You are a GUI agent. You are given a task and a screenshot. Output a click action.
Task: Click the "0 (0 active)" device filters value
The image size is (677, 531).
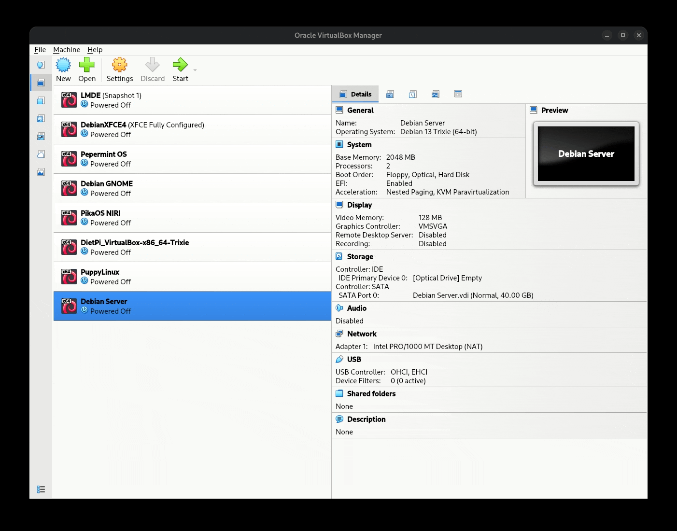408,381
